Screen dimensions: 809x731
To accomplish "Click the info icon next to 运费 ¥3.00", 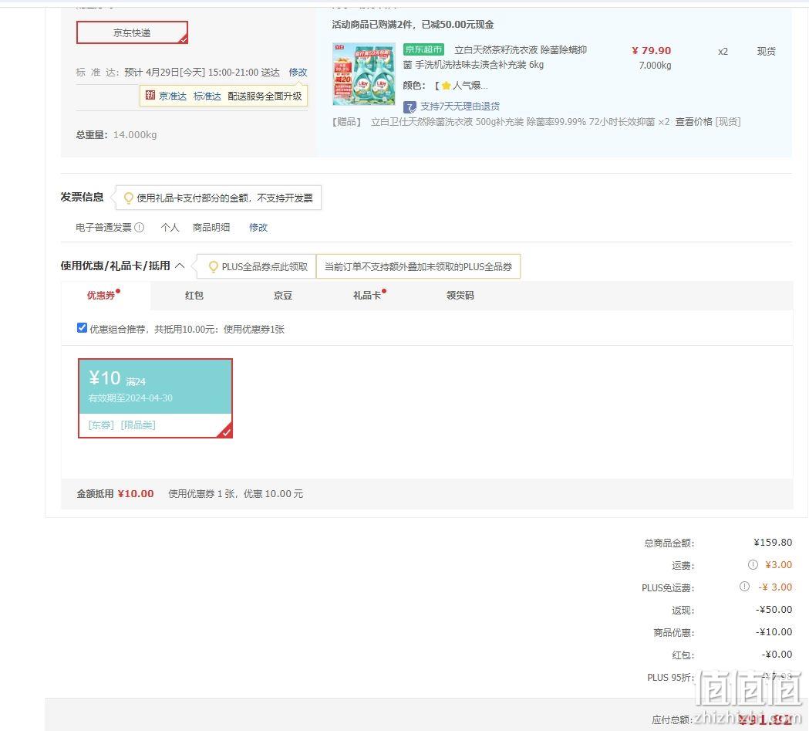I will [753, 565].
